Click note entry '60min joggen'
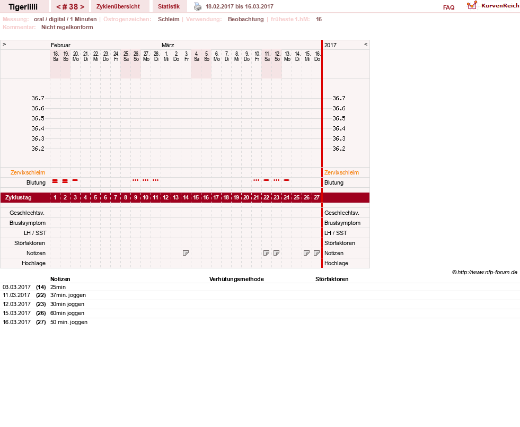This screenshot has height=427, width=520. (x=67, y=313)
